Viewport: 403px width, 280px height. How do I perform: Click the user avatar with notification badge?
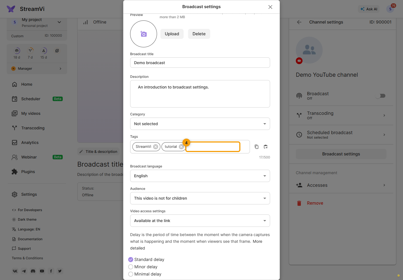coord(390,9)
